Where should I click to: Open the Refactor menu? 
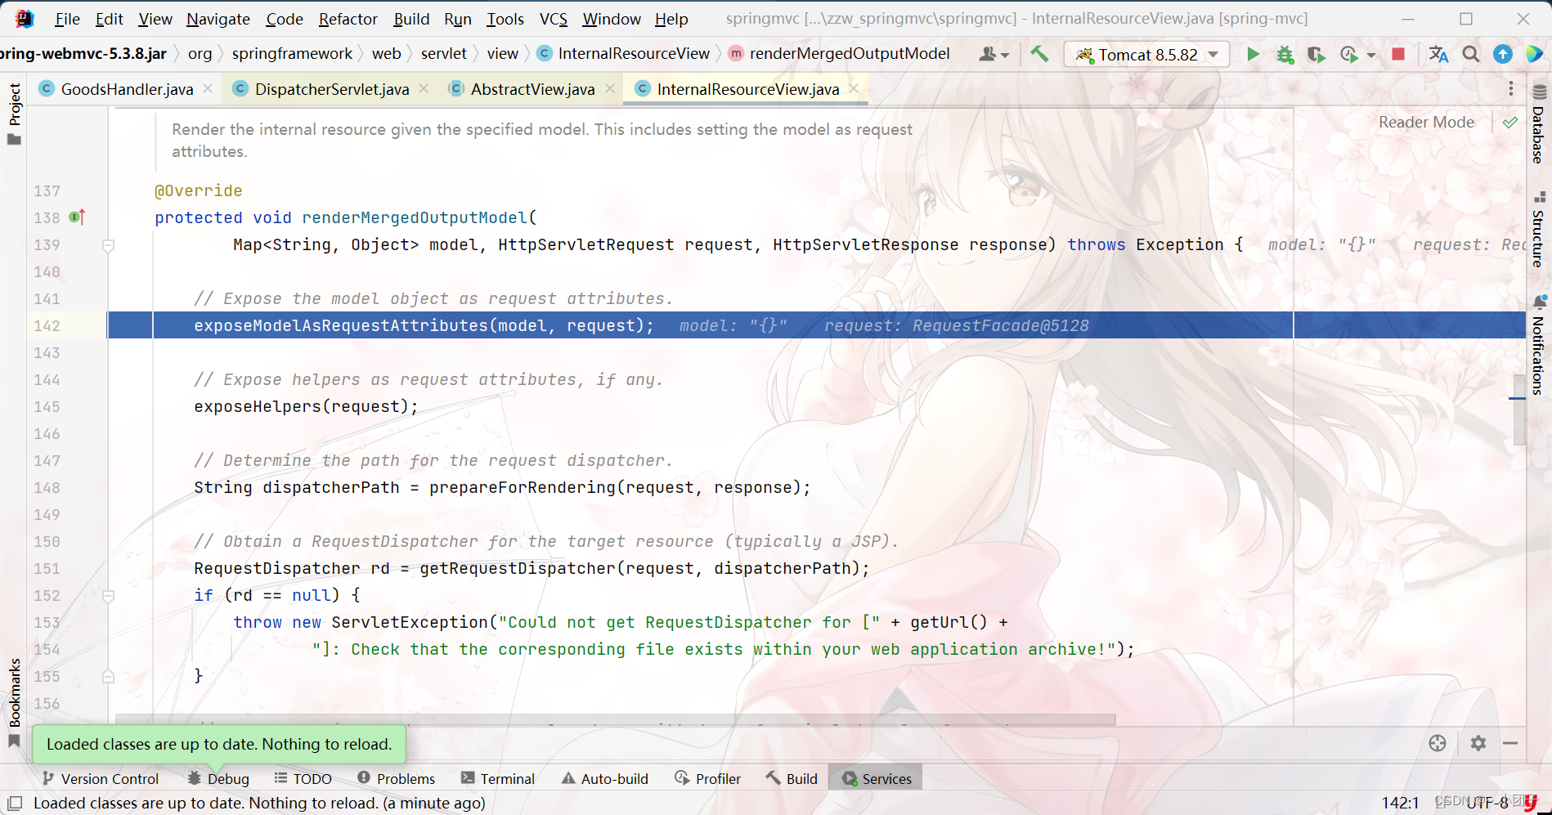tap(348, 19)
